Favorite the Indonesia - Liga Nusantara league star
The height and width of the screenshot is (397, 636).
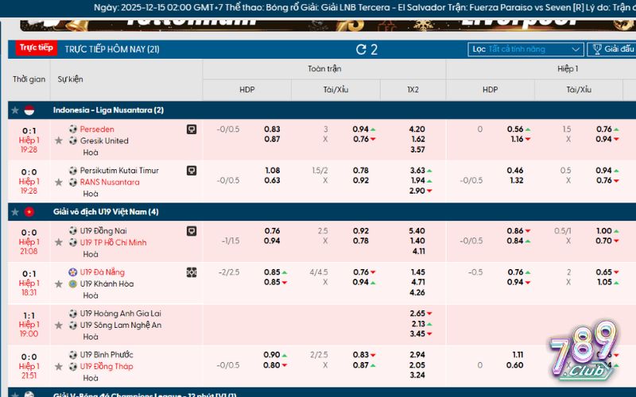coord(15,110)
